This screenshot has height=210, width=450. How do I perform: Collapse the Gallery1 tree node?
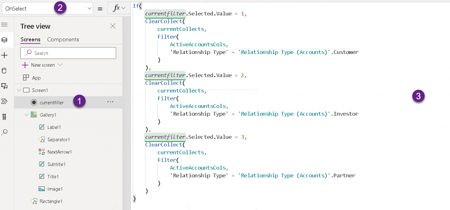(x=27, y=115)
